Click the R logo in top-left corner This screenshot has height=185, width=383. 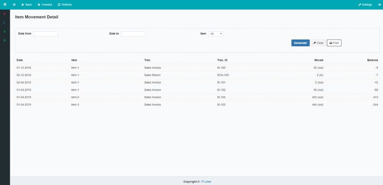(5, 5)
